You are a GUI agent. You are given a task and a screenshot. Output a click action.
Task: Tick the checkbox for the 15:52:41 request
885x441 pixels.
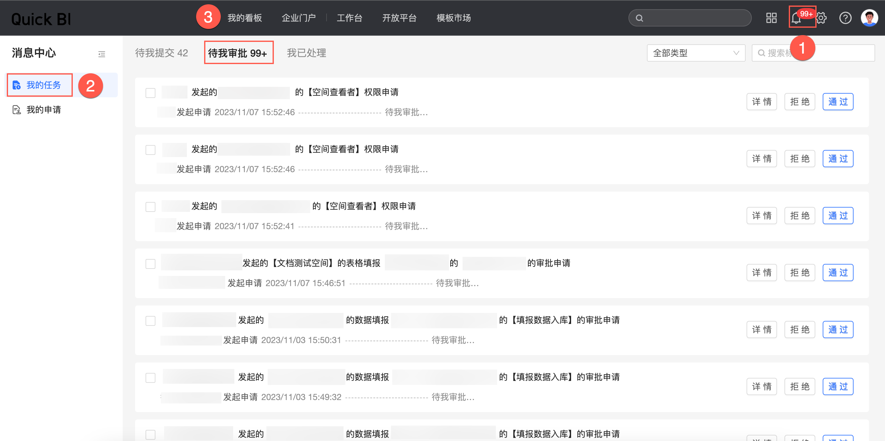(150, 207)
